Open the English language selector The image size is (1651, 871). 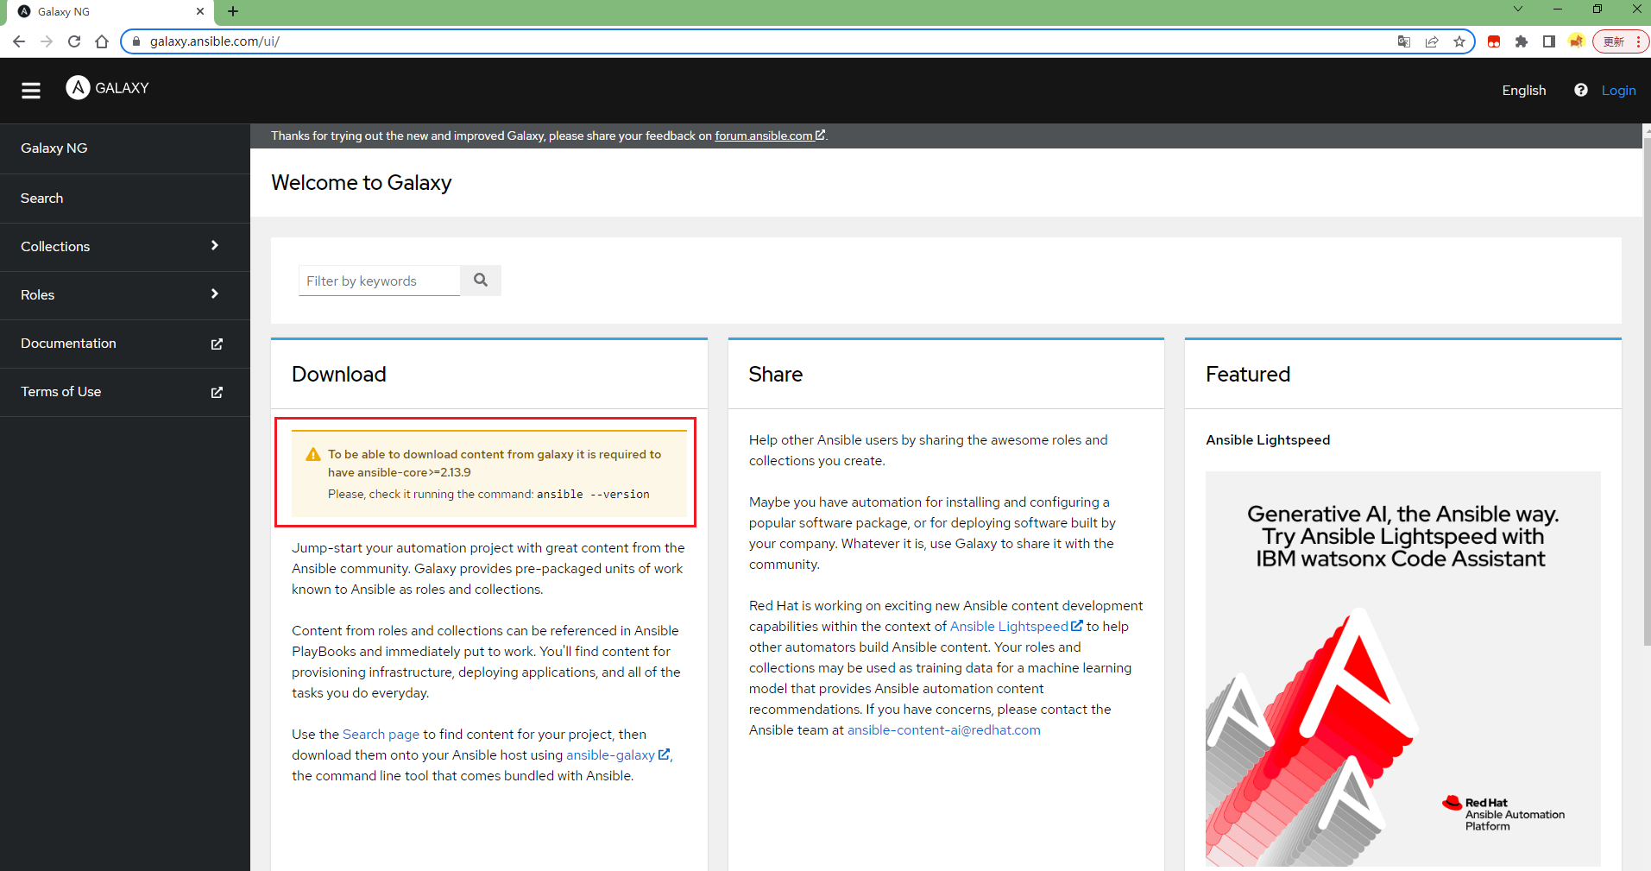coord(1523,90)
